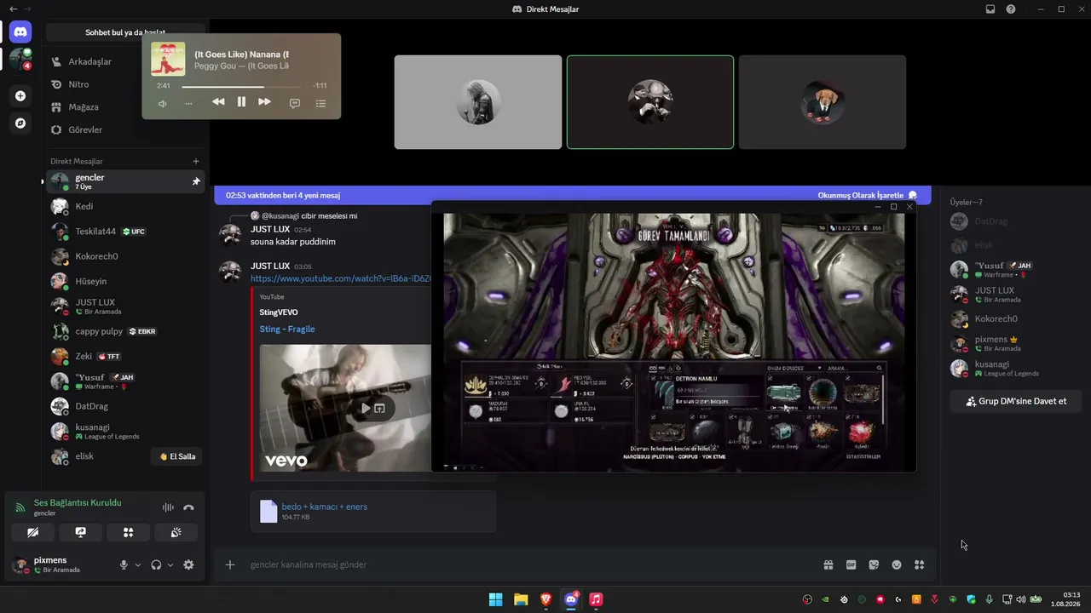Click the Grup DM'sine Davet et button
The width and height of the screenshot is (1091, 613).
pos(1016,401)
